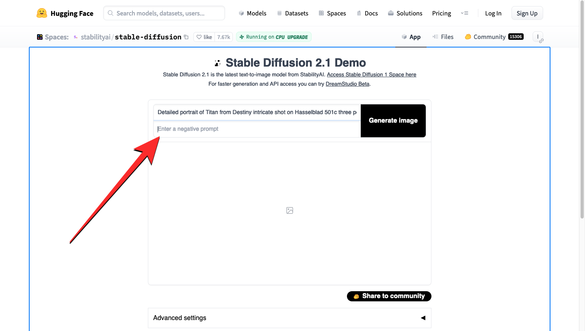Open the Solutions menu
Image resolution: width=585 pixels, height=331 pixels.
point(405,13)
